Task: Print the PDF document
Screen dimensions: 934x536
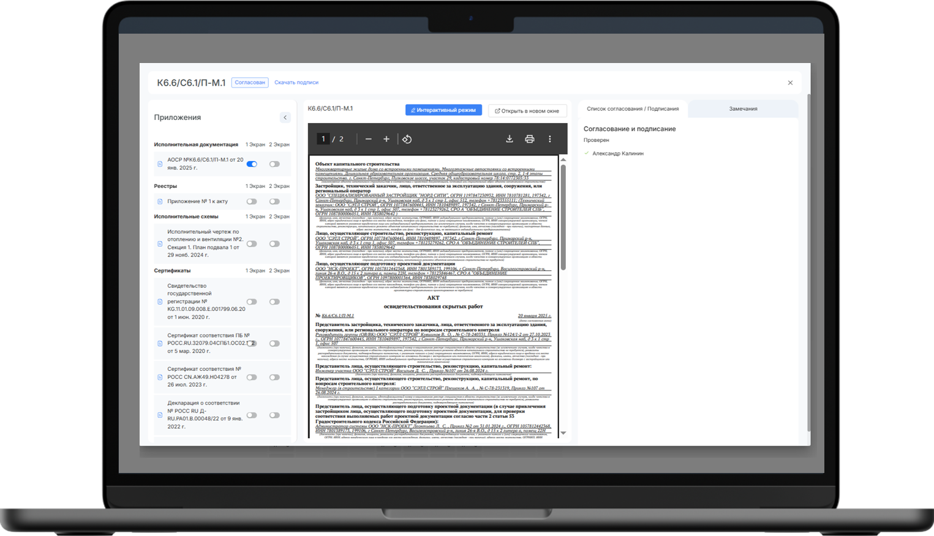Action: pyautogui.click(x=529, y=139)
